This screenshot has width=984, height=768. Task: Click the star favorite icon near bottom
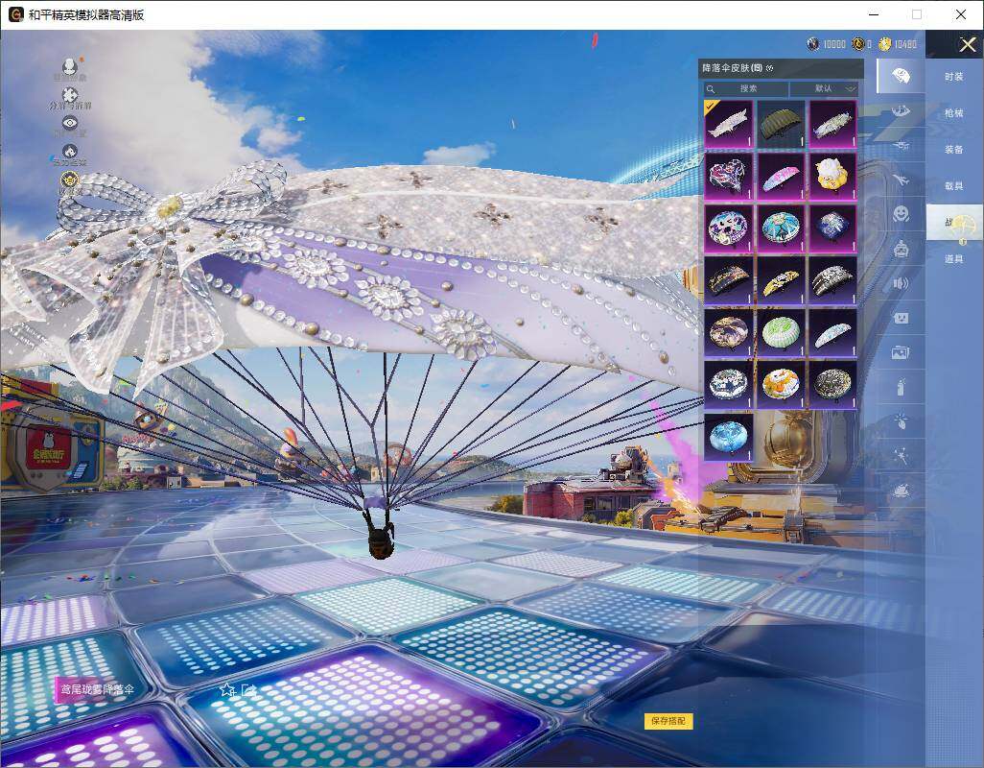[227, 690]
